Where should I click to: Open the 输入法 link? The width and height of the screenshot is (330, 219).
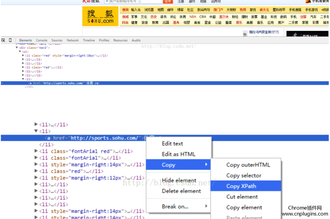tap(136, 10)
